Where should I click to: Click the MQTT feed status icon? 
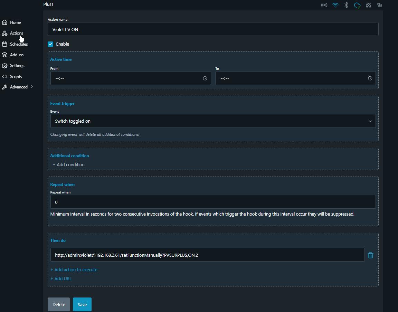(369, 5)
